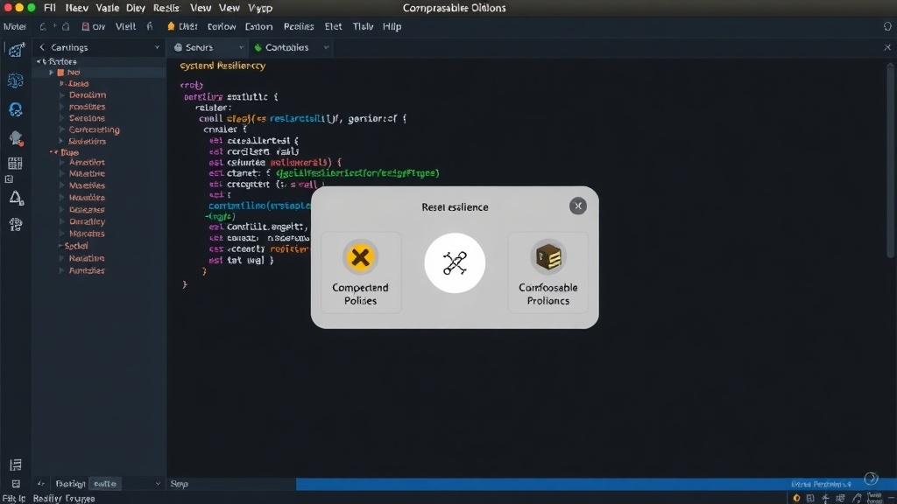
Task: Open the Corlow menu in toolbar
Action: click(222, 26)
